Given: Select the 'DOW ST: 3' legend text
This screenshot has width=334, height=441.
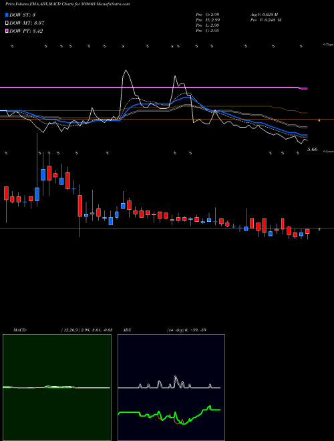Looking at the screenshot, I should pos(22,15).
